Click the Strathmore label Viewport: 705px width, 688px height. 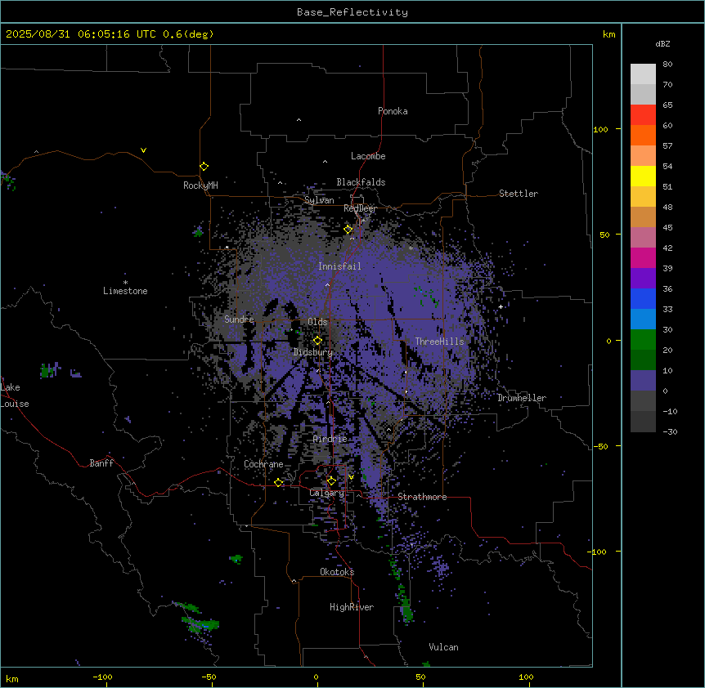(422, 497)
